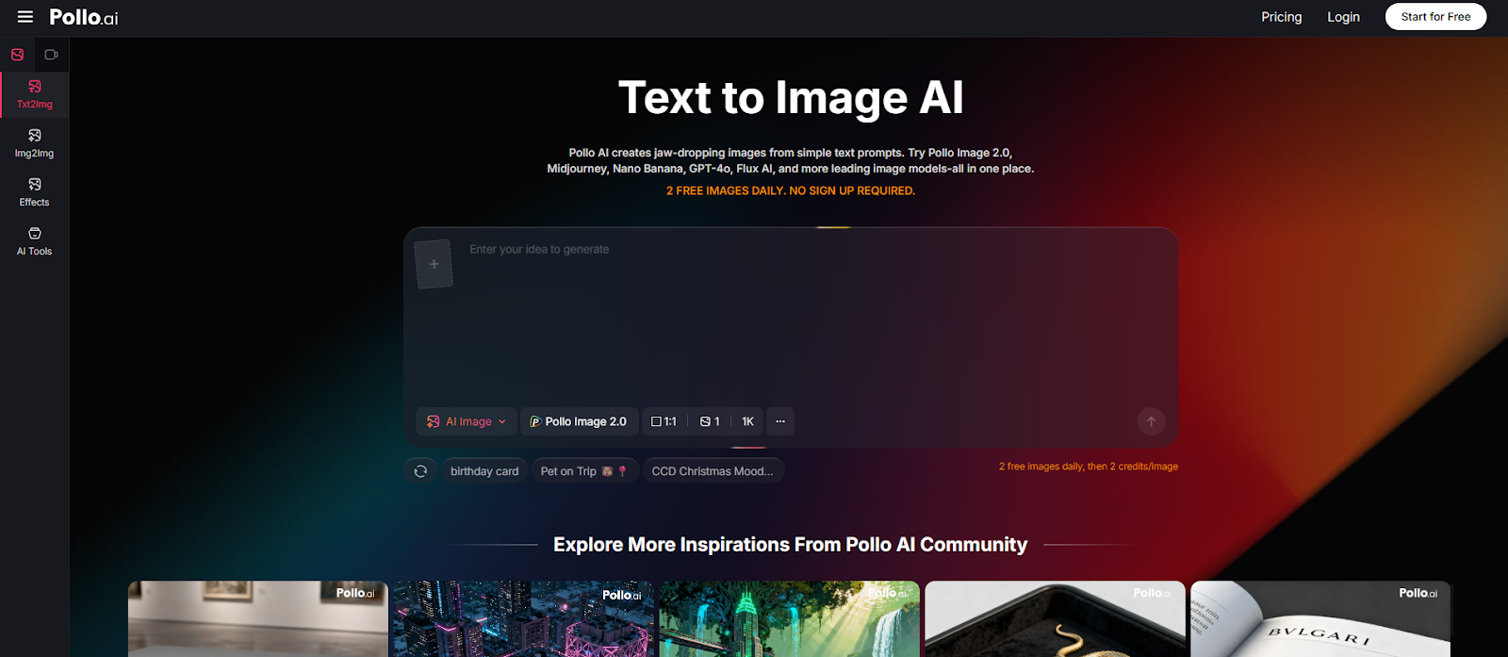Click the Start for Free button
This screenshot has height=657, width=1508.
[1435, 17]
